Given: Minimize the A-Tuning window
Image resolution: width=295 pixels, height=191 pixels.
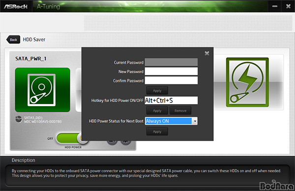Looking at the screenshot, I should point(275,6).
